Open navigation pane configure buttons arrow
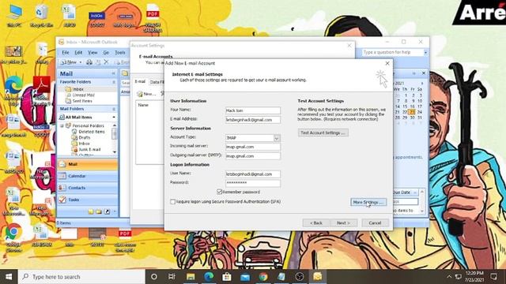Screen dimensions: 506x284 [114, 211]
